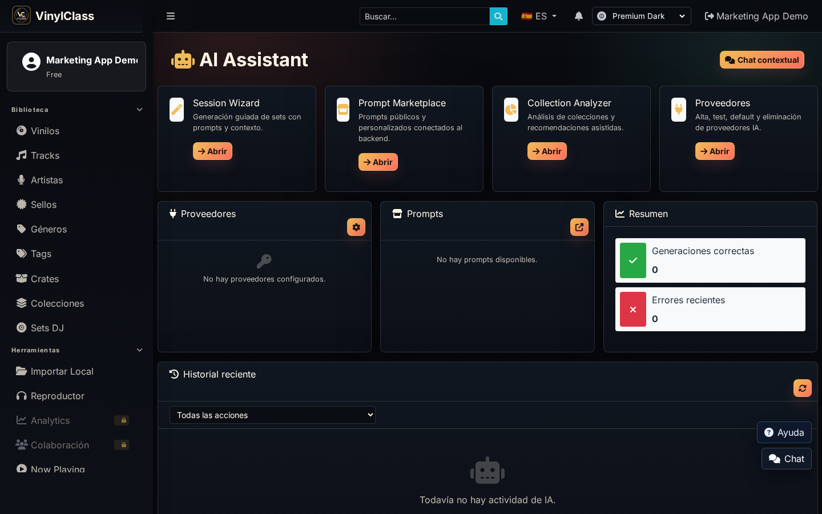Click the Ayuda help button
This screenshot has height=514, width=822.
784,432
